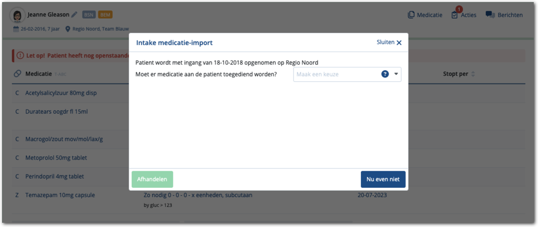Open the Medicatie menu in the top bar

click(x=425, y=15)
